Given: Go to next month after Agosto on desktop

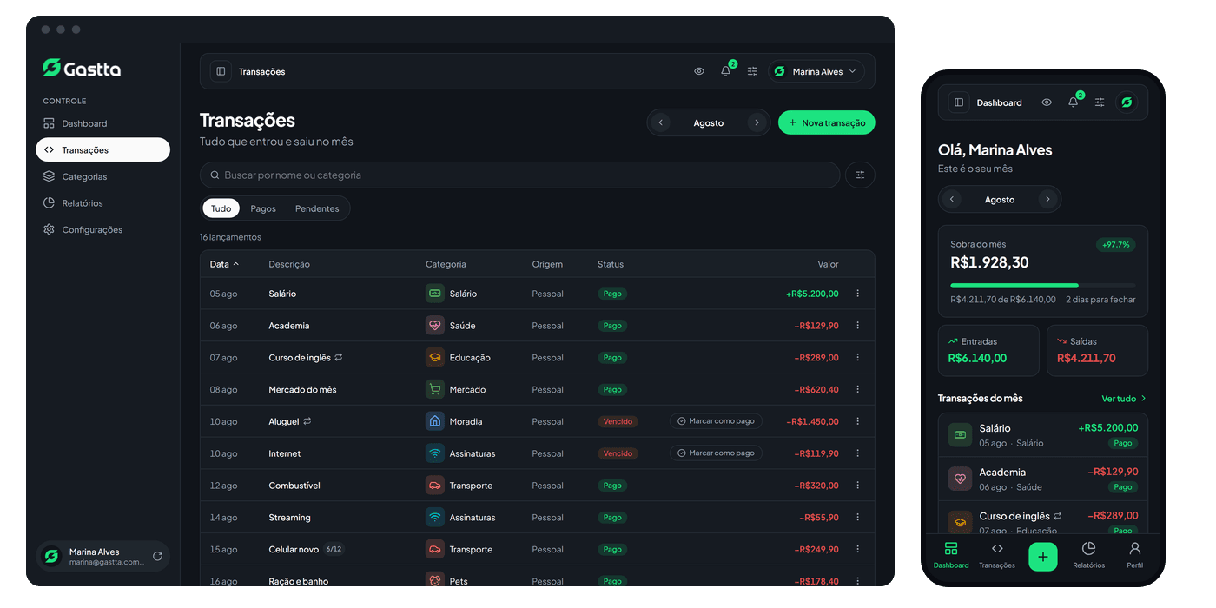Looking at the screenshot, I should click(757, 122).
